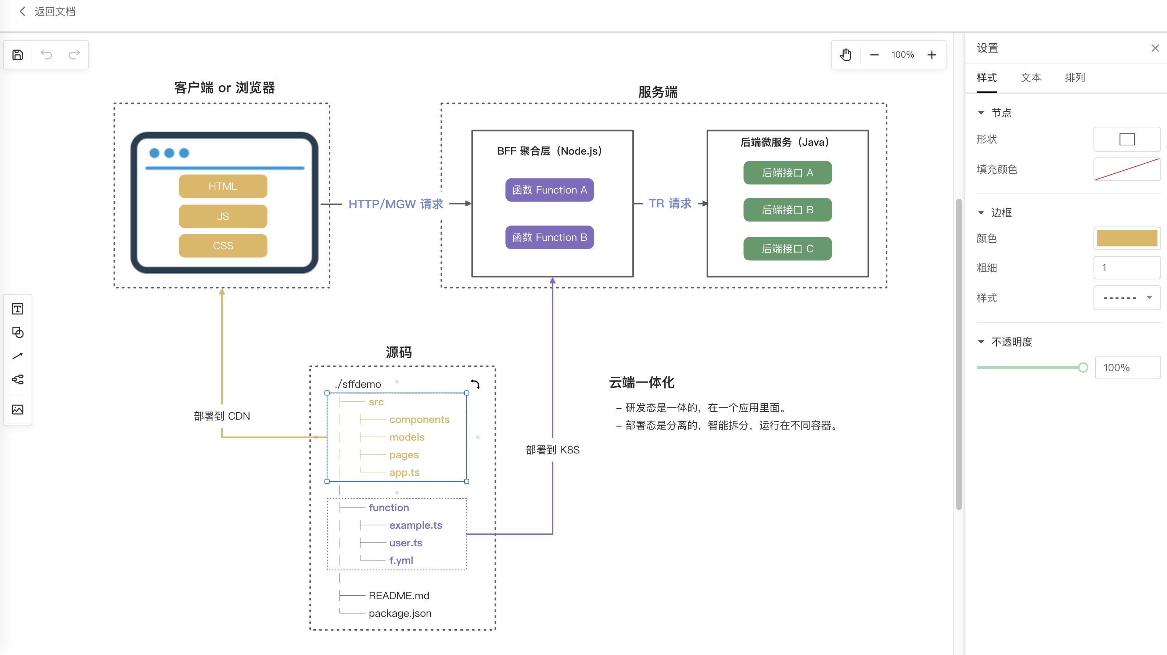Click the 部署到 K8S label
The height and width of the screenshot is (655, 1167).
coord(552,449)
